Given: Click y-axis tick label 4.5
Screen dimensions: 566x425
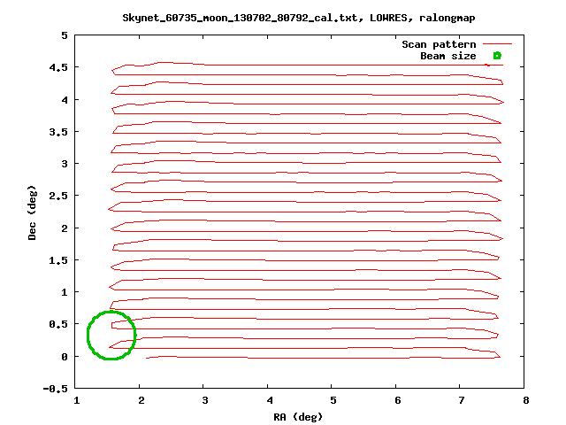Looking at the screenshot, I should [x=58, y=67].
